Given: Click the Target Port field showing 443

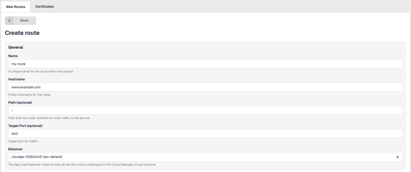Looking at the screenshot, I should pos(205,134).
